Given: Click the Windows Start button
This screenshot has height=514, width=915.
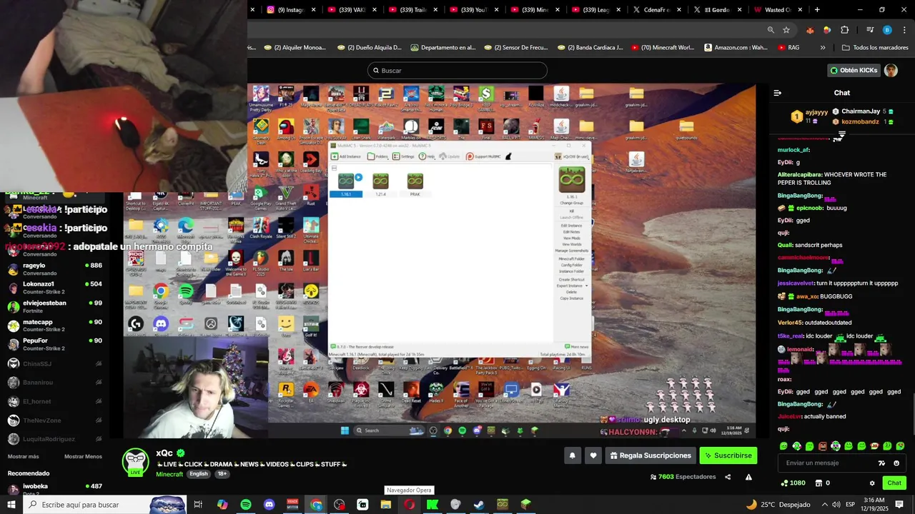Looking at the screenshot, I should pos(11,505).
